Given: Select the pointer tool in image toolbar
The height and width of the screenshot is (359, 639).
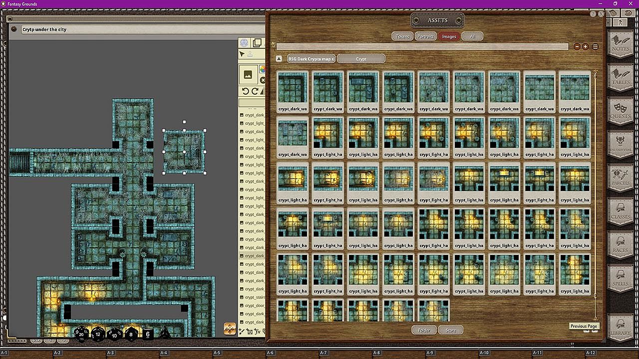Looking at the screenshot, I should click(242, 54).
